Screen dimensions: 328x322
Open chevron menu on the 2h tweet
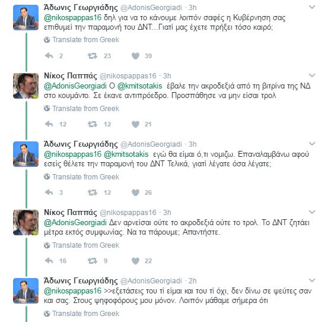[312, 280]
